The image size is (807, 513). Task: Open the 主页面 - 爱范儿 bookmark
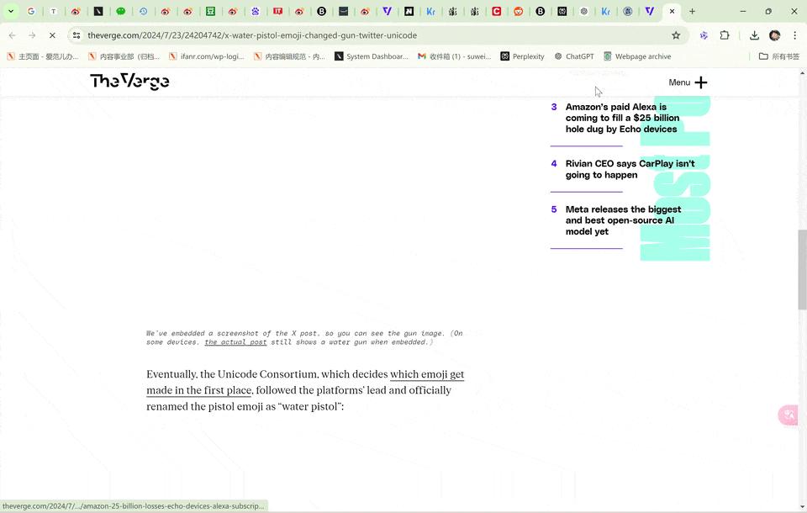click(43, 56)
